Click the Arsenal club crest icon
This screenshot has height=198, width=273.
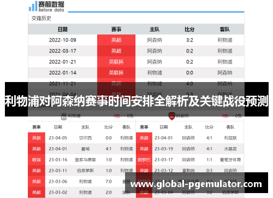click(171, 116)
